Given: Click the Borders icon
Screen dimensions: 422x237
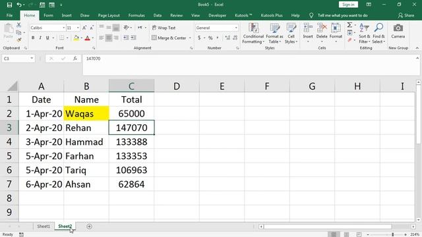Looking at the screenshot, I should point(61,38).
